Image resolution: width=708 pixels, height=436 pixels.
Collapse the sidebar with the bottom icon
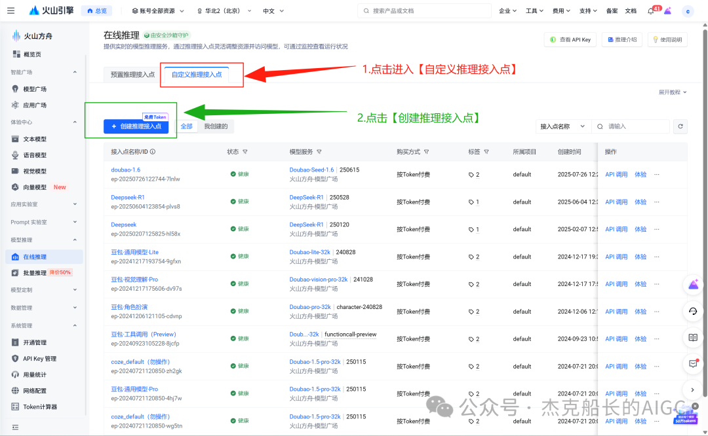(15, 427)
